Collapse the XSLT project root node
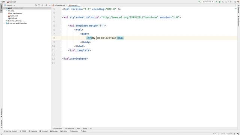This screenshot has height=135, width=240. [4, 8]
